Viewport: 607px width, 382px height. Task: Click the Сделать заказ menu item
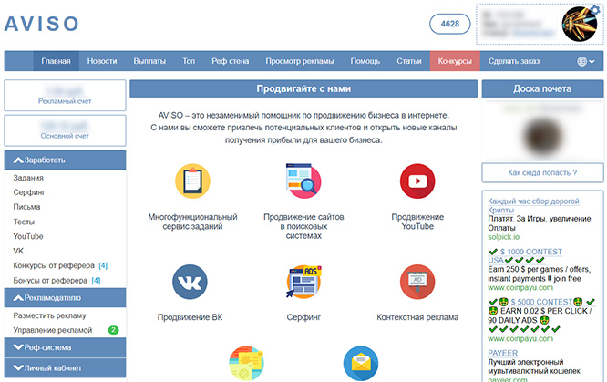tap(514, 61)
